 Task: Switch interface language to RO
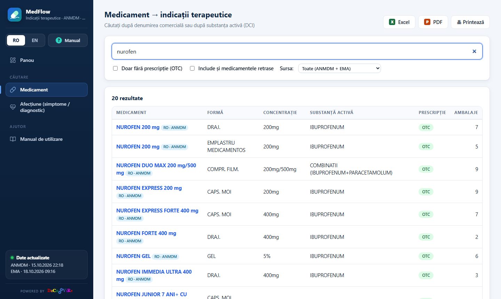point(16,40)
